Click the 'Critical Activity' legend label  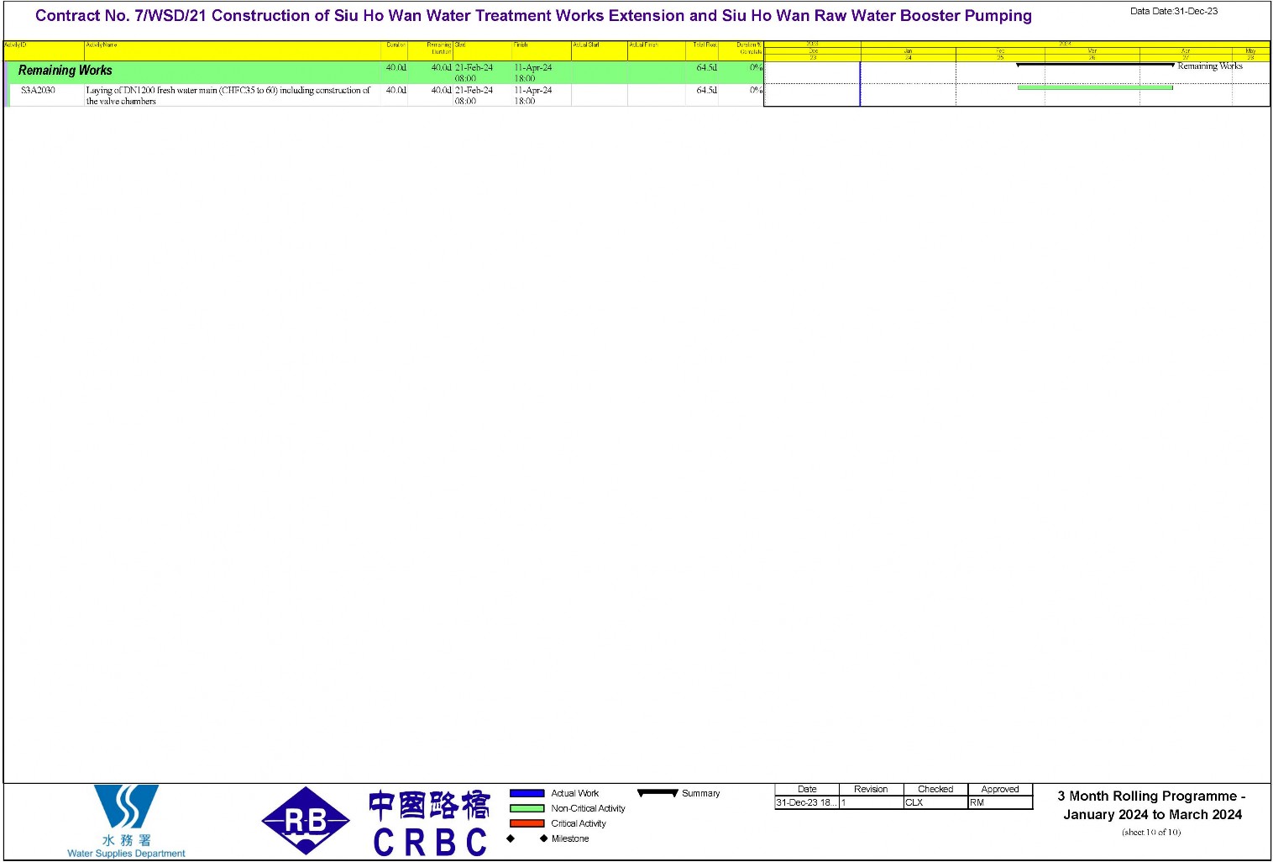coord(579,823)
